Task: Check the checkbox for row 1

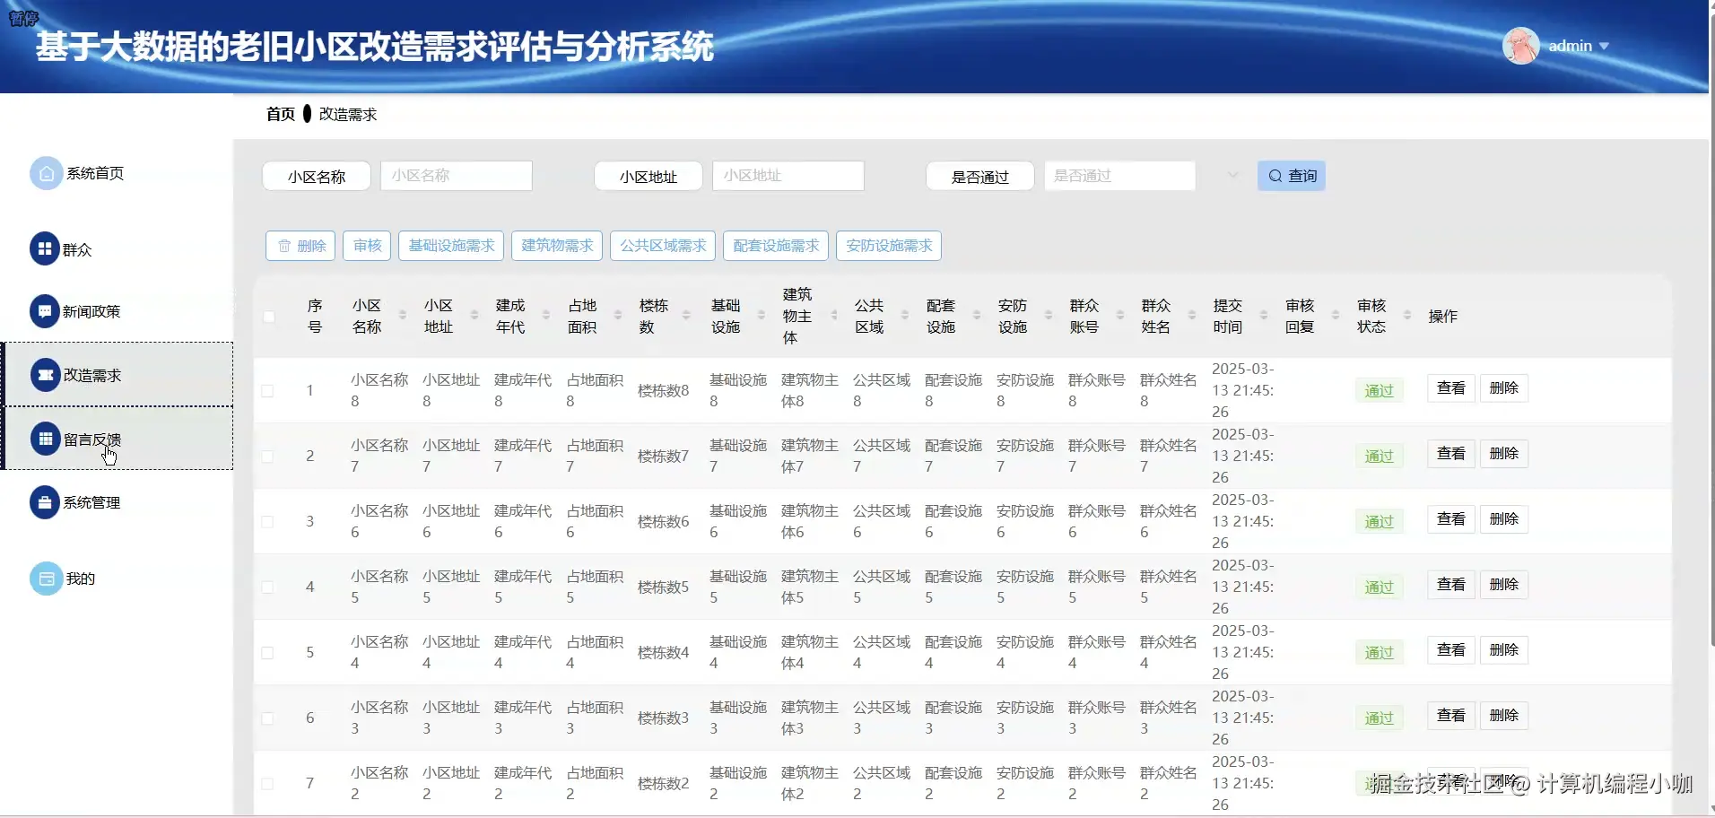Action: pos(267,391)
